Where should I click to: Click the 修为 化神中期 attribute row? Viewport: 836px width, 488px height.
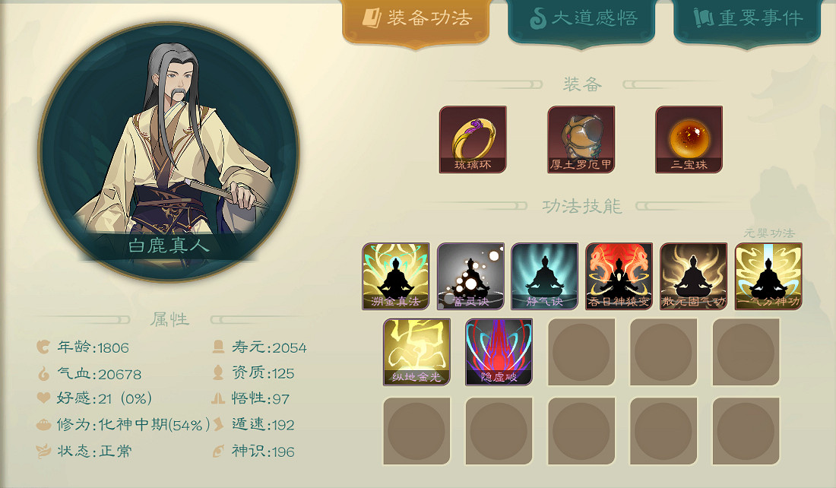(122, 425)
